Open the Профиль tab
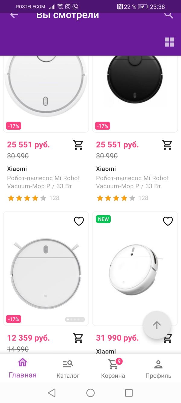Screen dimensions: 181x403 coord(158,368)
